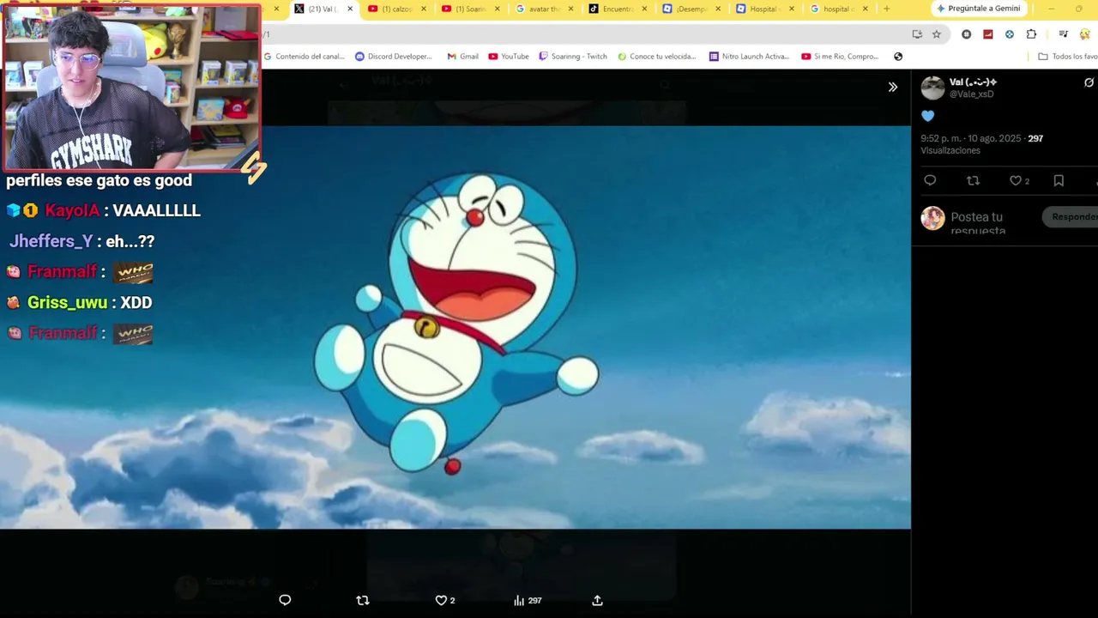1098x618 pixels.
Task: Collapse the tweet sidebar with the double-chevron icon
Action: (892, 87)
